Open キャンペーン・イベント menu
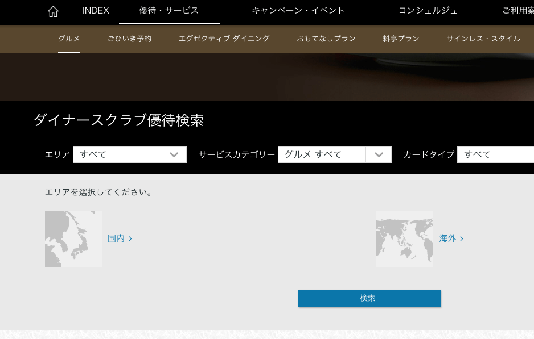The image size is (534, 339). coord(298,11)
